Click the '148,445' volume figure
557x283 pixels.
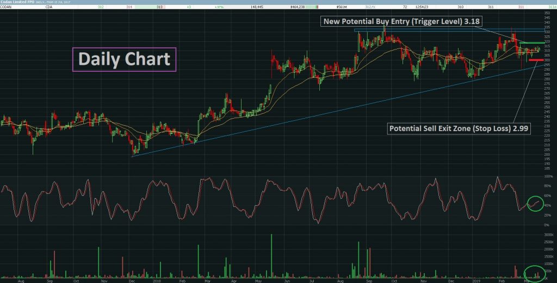pos(257,7)
